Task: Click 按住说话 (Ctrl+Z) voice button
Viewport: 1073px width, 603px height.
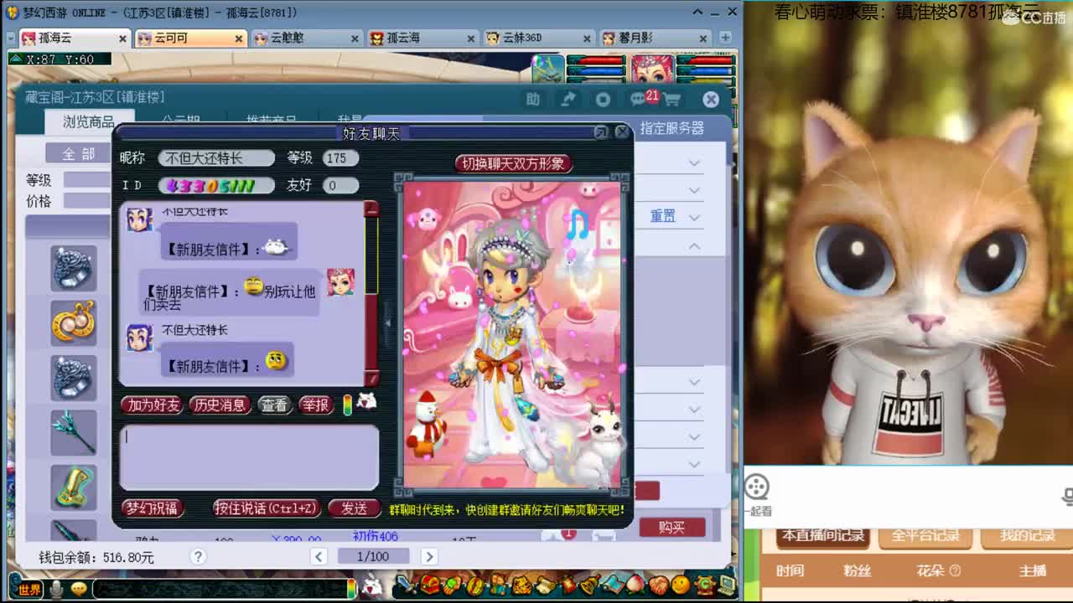Action: tap(267, 508)
